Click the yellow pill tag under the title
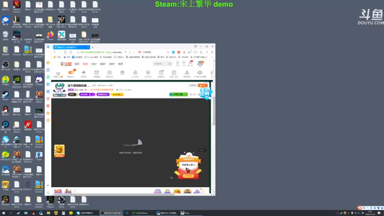This screenshot has height=216, width=384. pos(117,95)
